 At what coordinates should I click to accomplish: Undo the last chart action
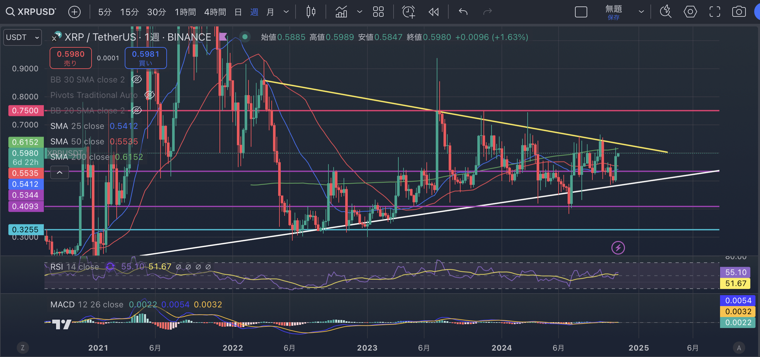463,12
